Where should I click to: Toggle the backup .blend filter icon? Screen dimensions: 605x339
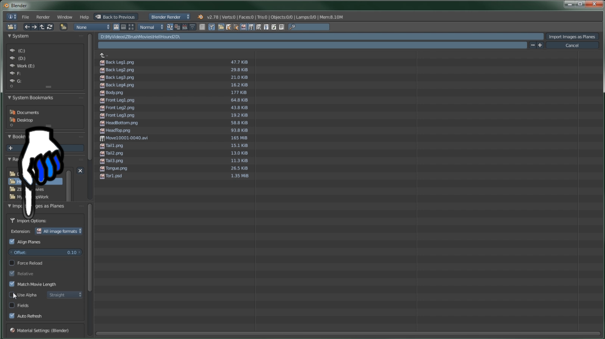236,27
